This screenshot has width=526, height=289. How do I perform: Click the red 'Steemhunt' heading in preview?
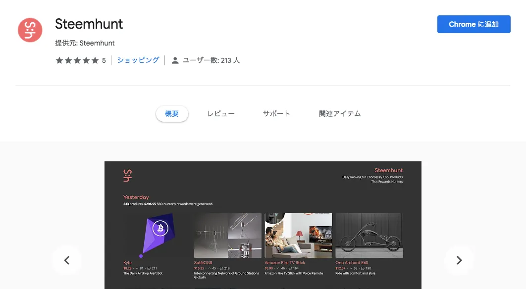click(388, 170)
